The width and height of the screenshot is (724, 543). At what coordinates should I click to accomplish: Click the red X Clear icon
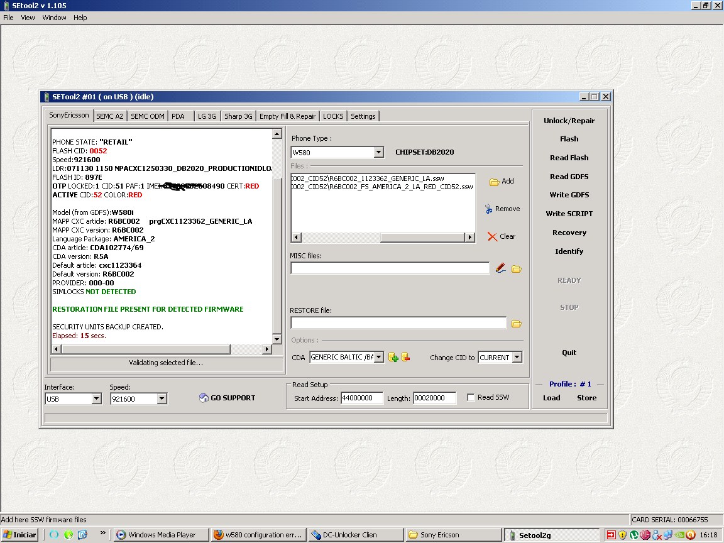coord(492,236)
